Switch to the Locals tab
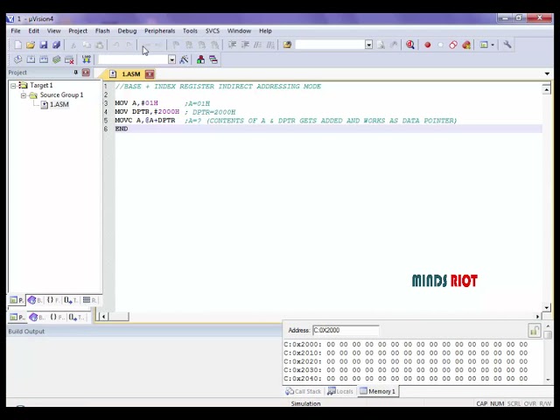 pyautogui.click(x=340, y=391)
